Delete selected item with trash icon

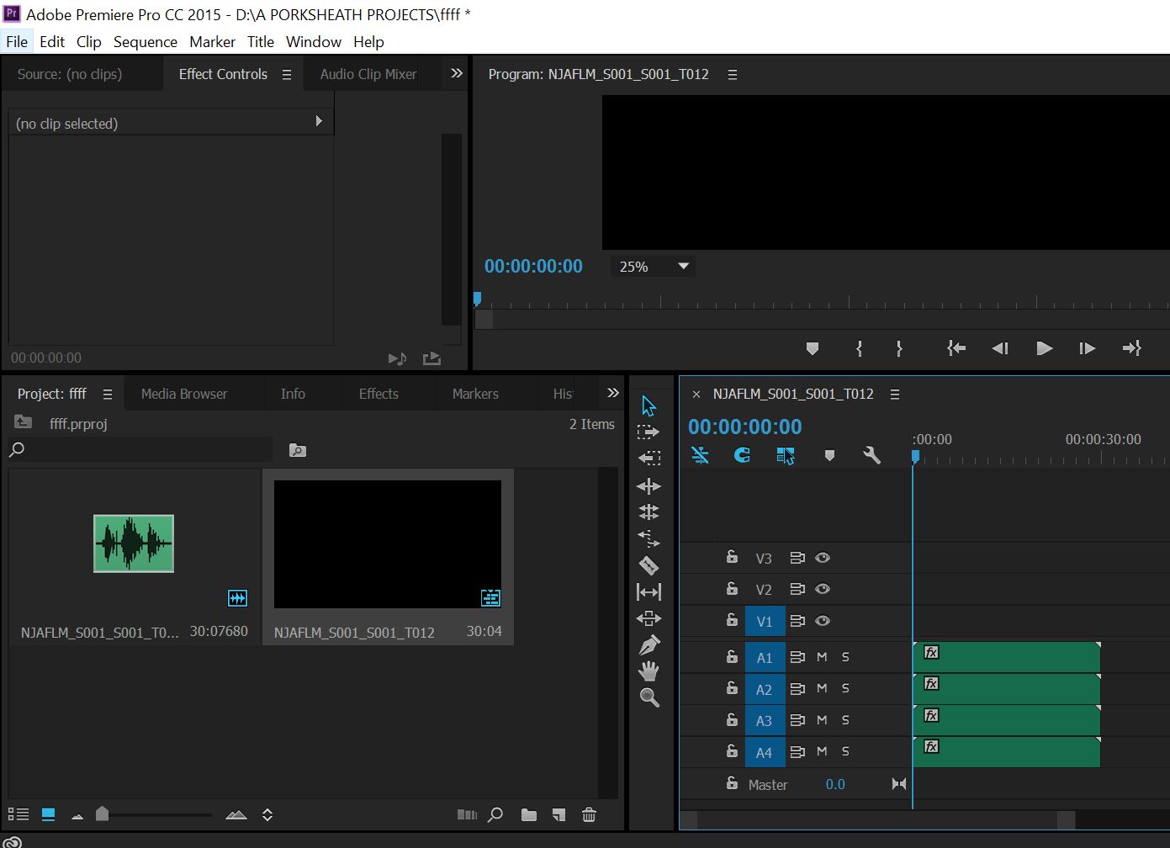pos(589,814)
